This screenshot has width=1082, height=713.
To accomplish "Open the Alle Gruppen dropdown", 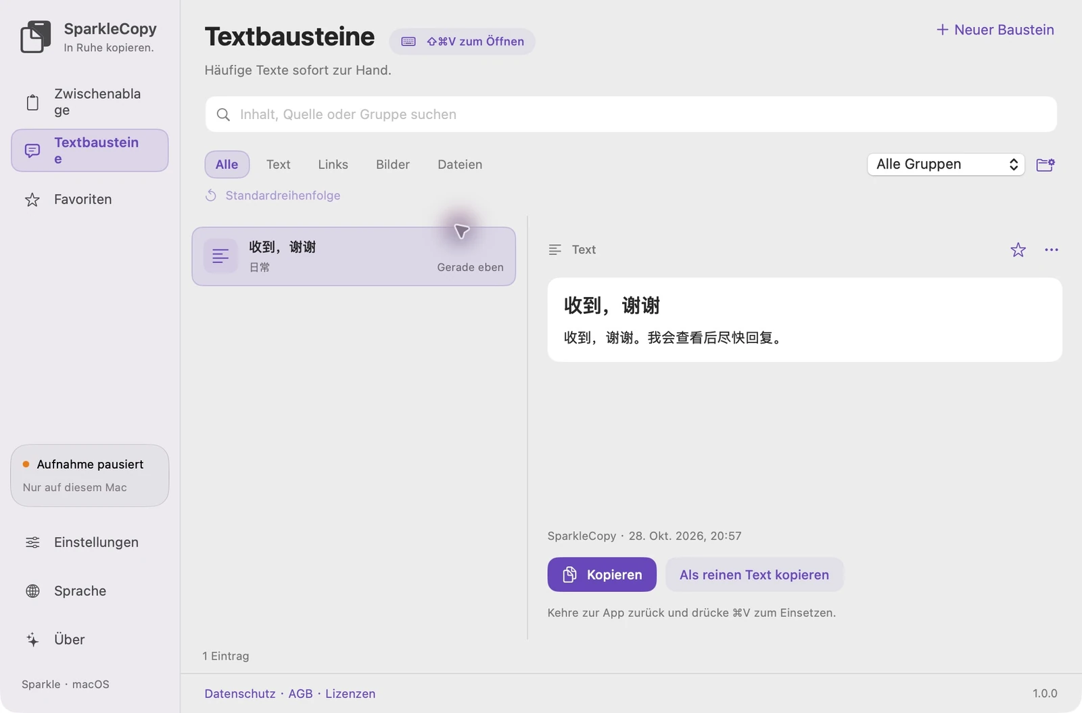I will (946, 164).
